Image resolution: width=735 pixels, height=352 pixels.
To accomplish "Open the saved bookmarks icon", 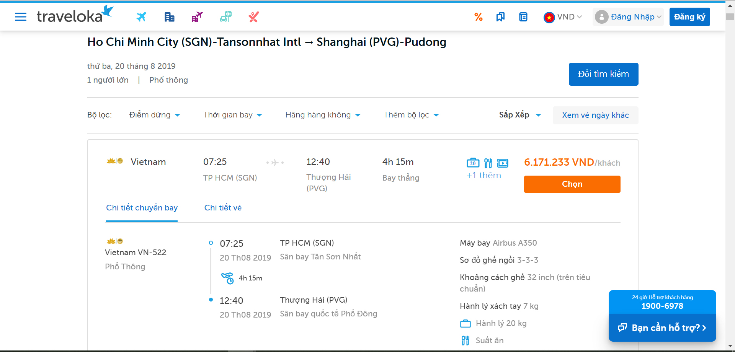I will click(x=500, y=17).
